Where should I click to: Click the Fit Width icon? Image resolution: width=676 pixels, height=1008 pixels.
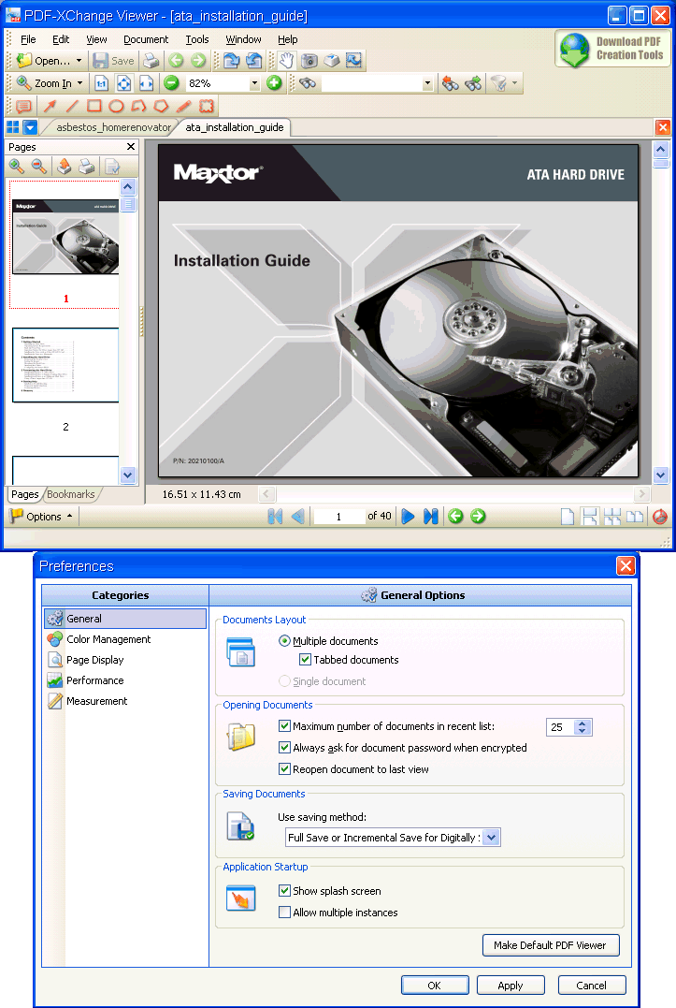(x=147, y=83)
